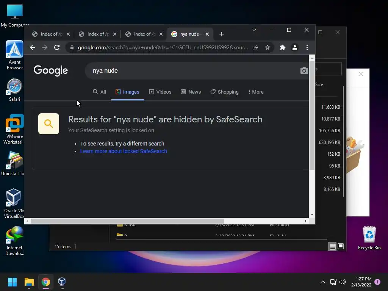Click the forward navigation arrow in Chrome
Screen dimensions: 388x291
pos(45,47)
